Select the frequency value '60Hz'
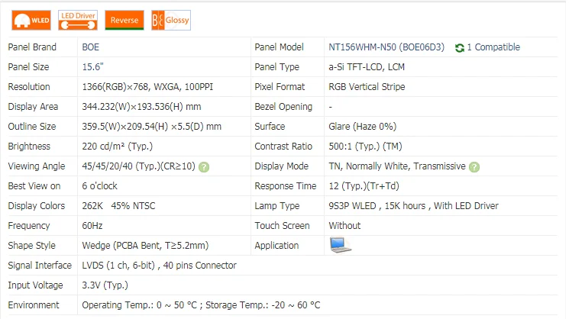 (x=92, y=226)
